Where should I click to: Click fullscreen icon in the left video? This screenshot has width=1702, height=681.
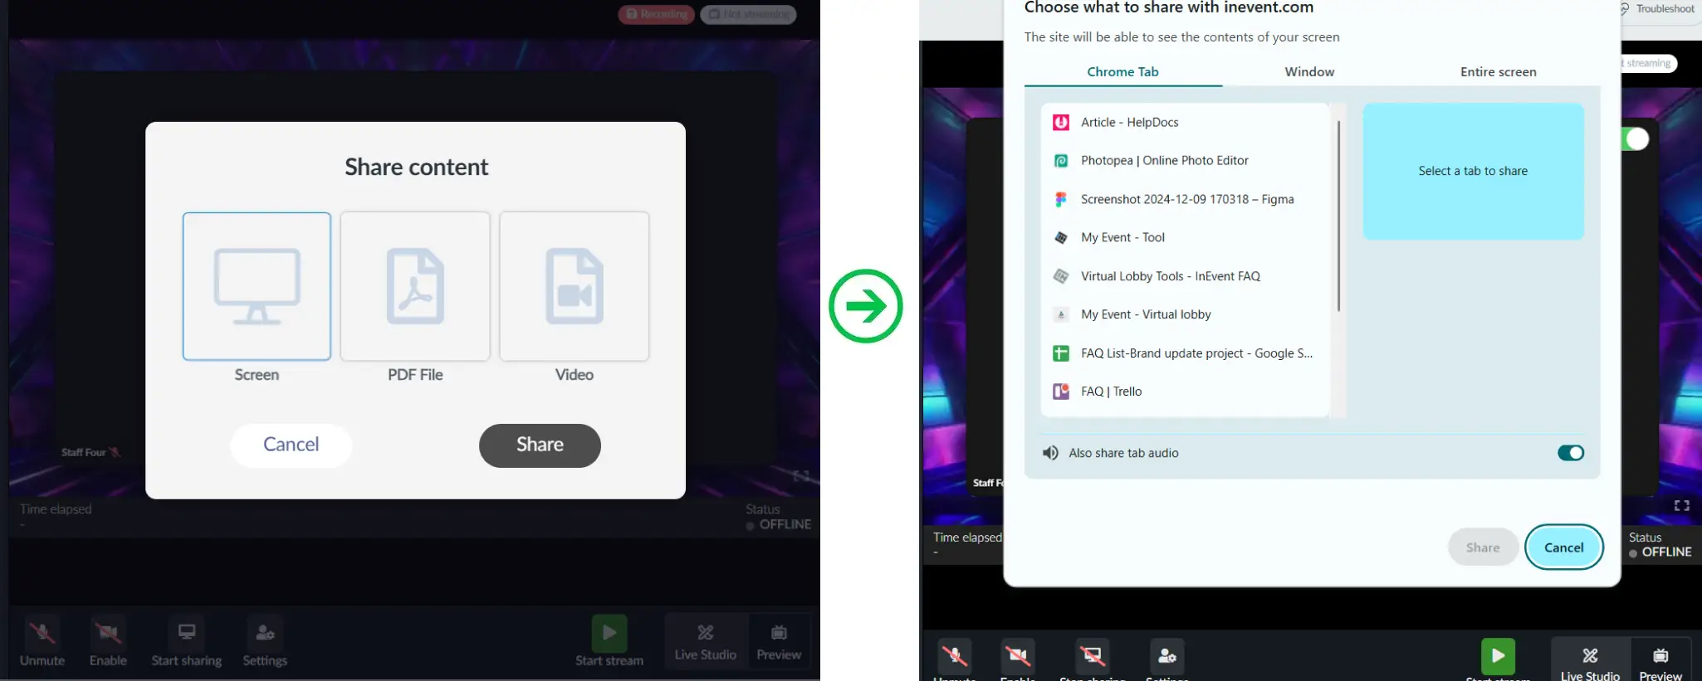pyautogui.click(x=801, y=476)
